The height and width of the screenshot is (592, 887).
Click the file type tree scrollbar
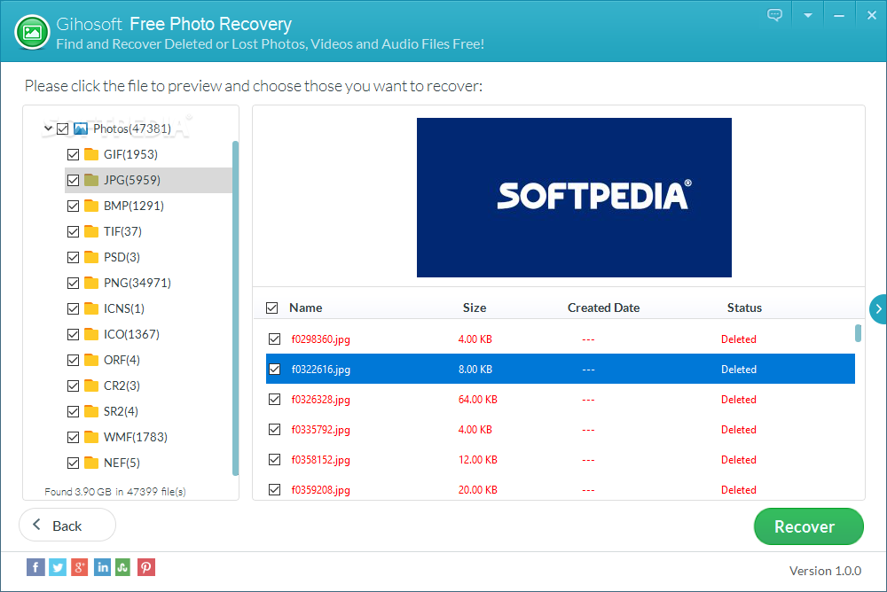(235, 308)
